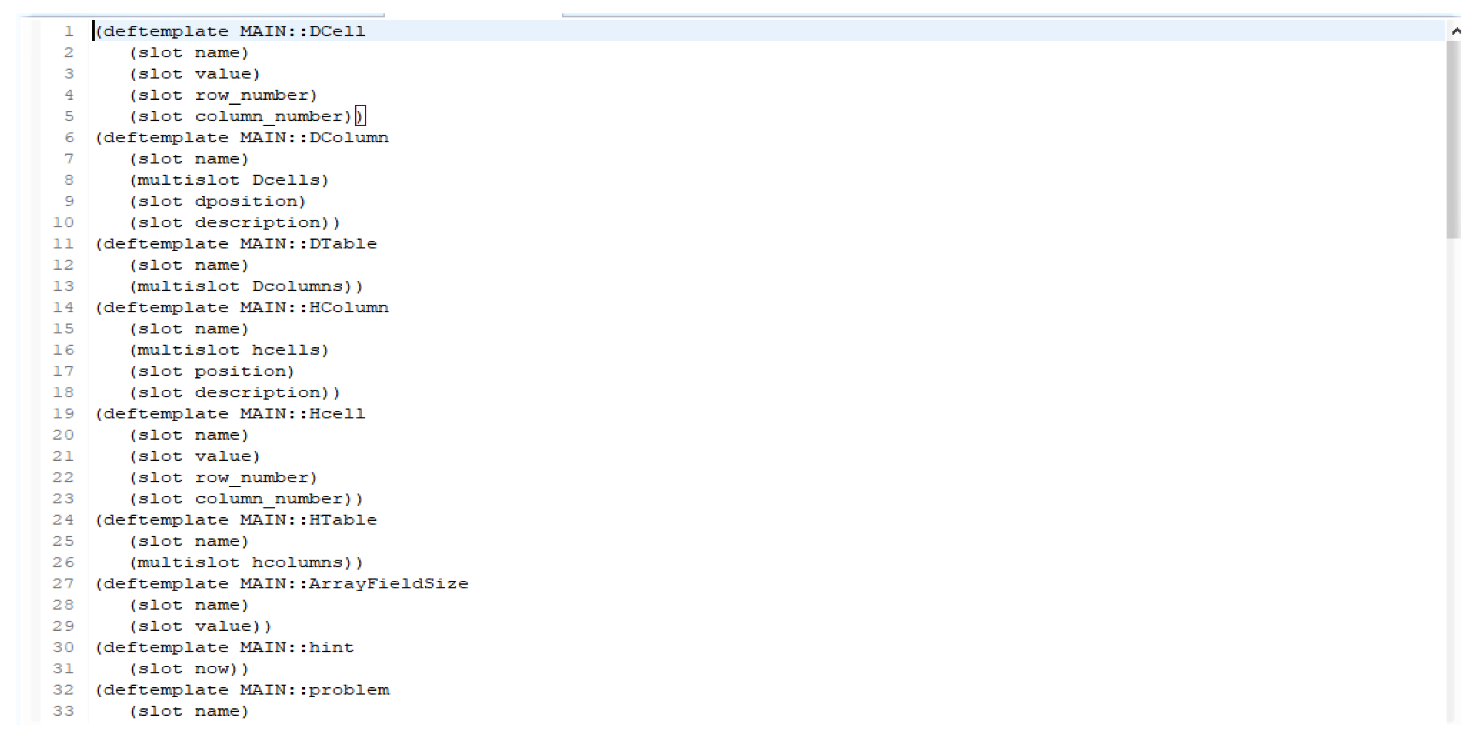Viewport: 1477px width, 743px height.
Task: Click line number 14 in gutter
Action: pos(63,307)
